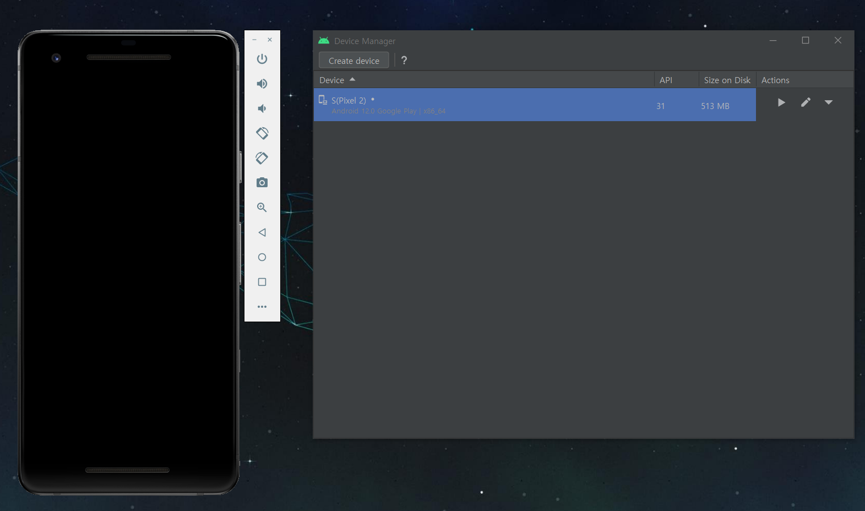Image resolution: width=865 pixels, height=511 pixels.
Task: Click the emulator power button icon
Action: (x=262, y=59)
